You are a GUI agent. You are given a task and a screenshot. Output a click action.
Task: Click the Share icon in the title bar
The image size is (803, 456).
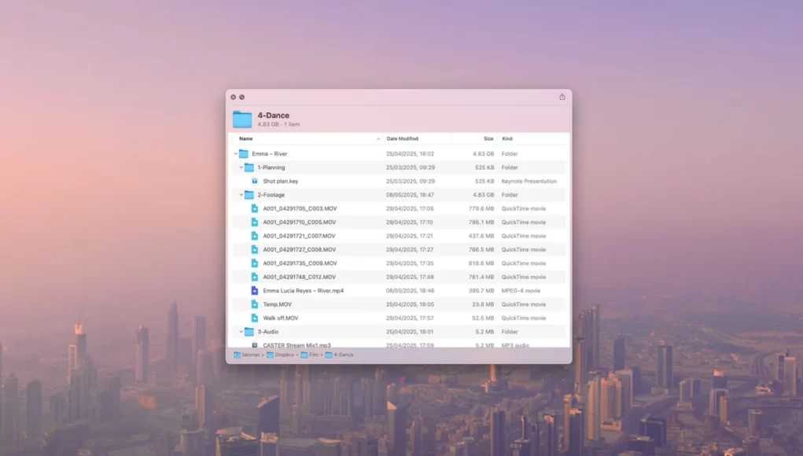click(562, 97)
